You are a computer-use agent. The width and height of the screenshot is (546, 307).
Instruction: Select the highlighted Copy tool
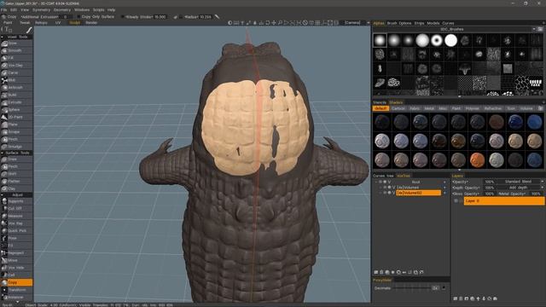pos(17,282)
